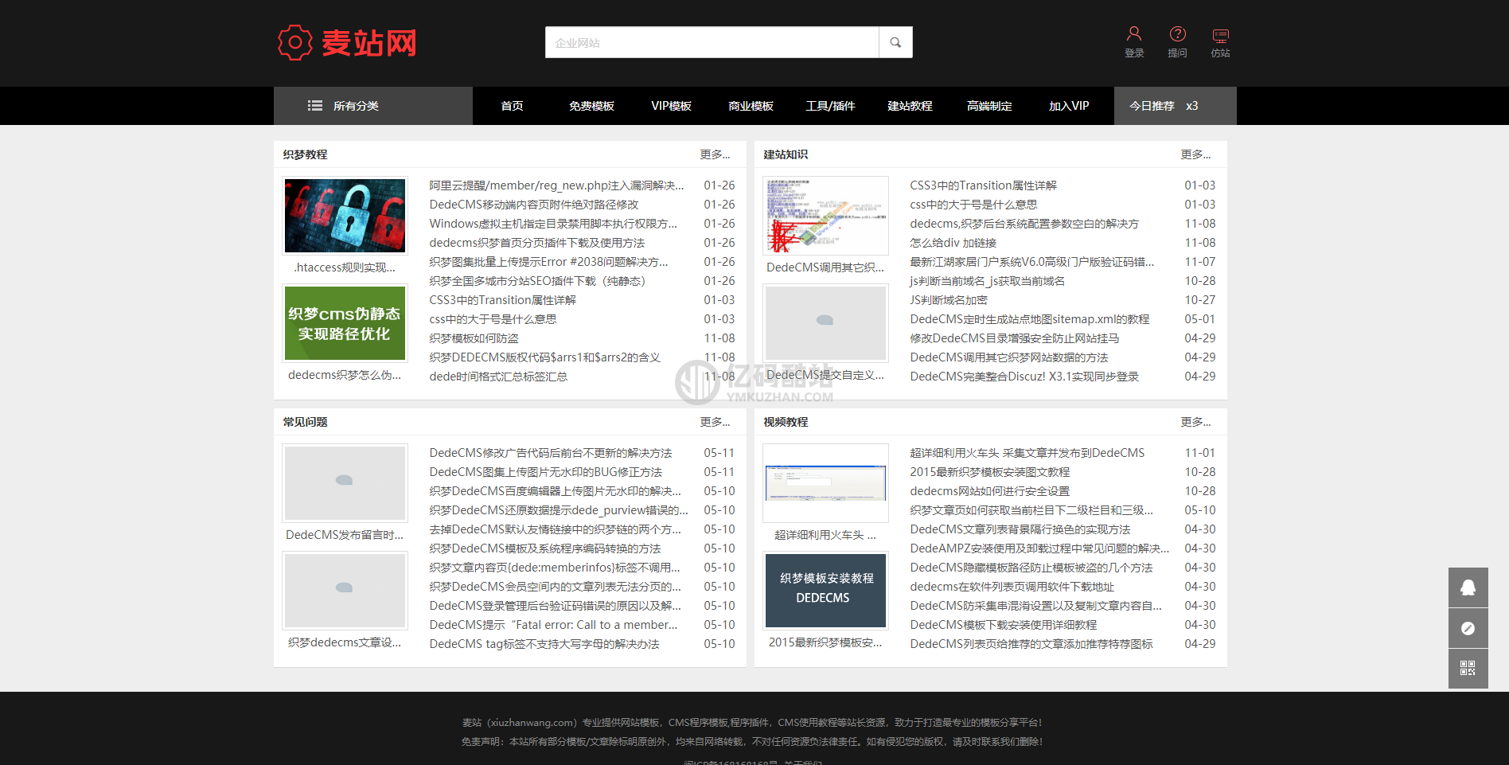
Task: Open DedeCMS修改广告代码 article link
Action: (x=550, y=453)
